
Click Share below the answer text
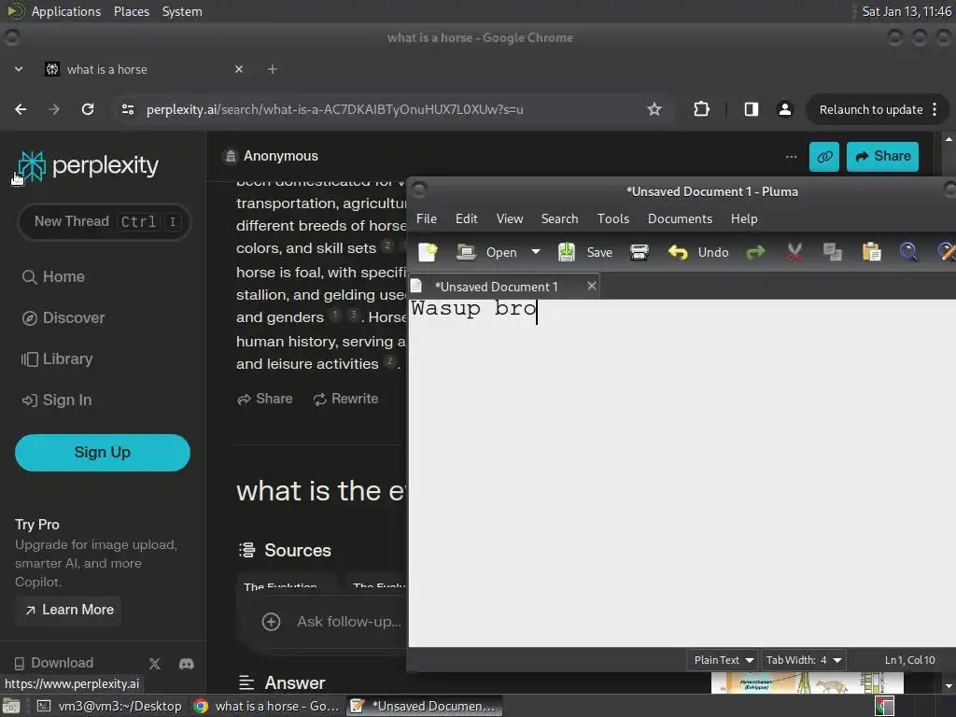(x=265, y=399)
